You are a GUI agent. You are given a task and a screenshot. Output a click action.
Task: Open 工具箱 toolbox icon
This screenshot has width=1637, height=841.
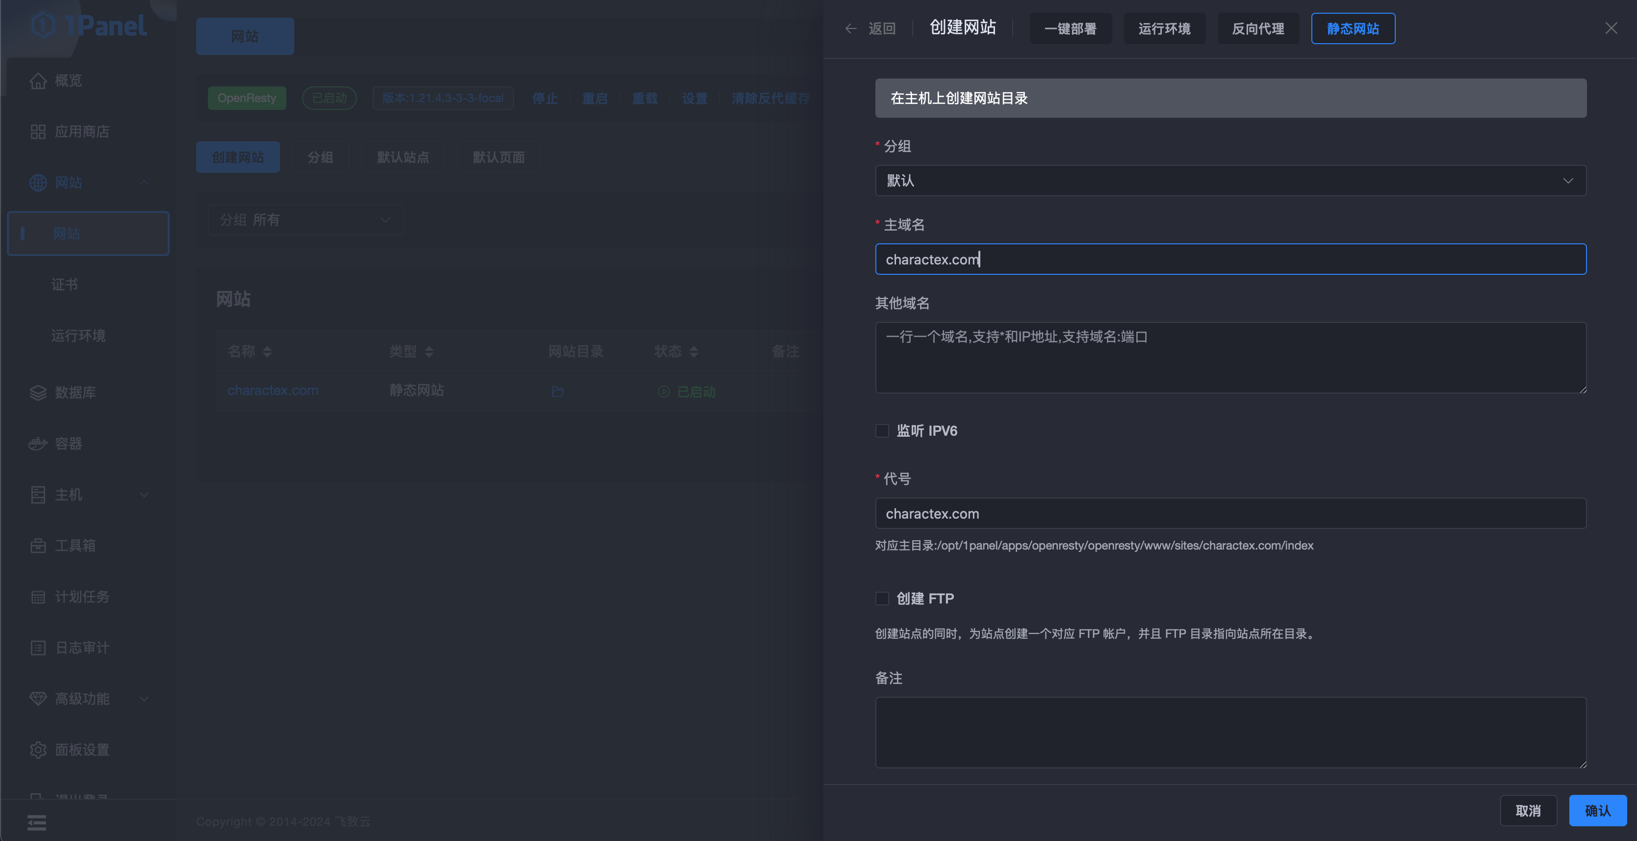coord(38,546)
